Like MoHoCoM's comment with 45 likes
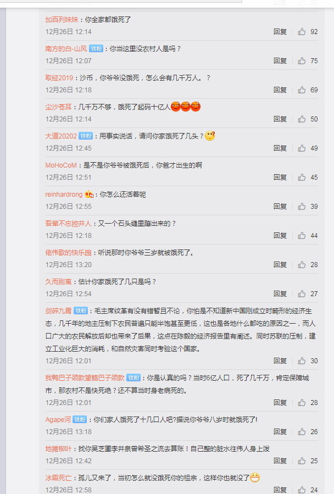The image size is (334, 494). [302, 177]
